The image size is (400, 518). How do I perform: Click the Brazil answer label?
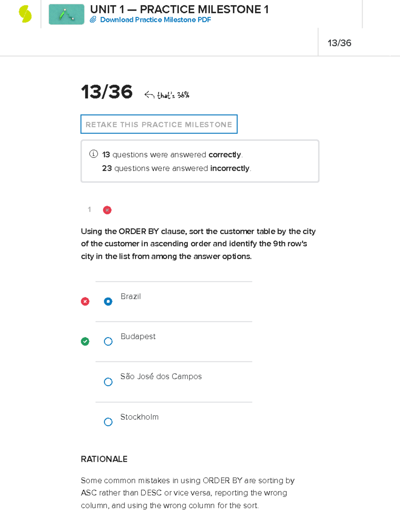coord(131,296)
